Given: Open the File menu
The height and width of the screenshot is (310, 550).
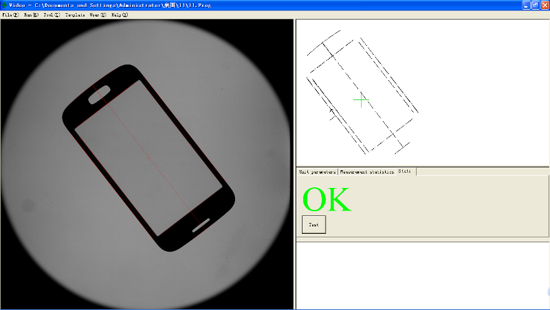Looking at the screenshot, I should tap(10, 14).
